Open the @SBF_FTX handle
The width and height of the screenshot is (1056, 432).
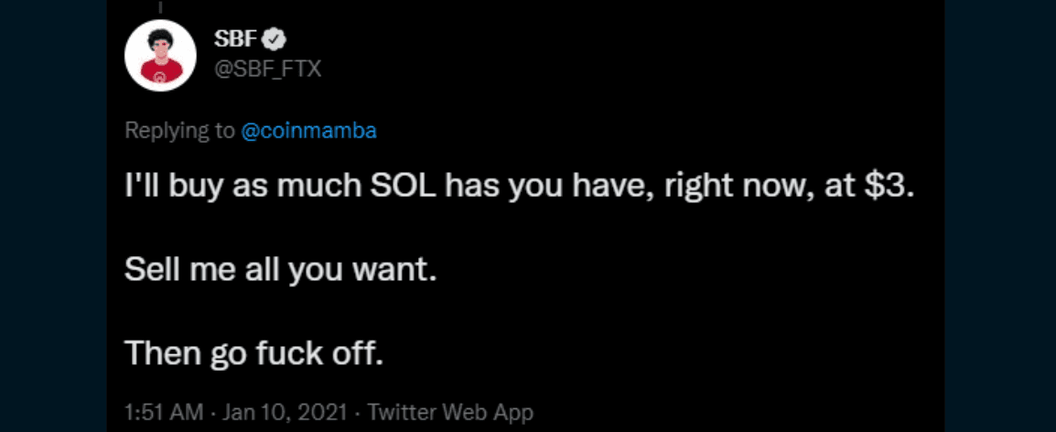tap(266, 67)
